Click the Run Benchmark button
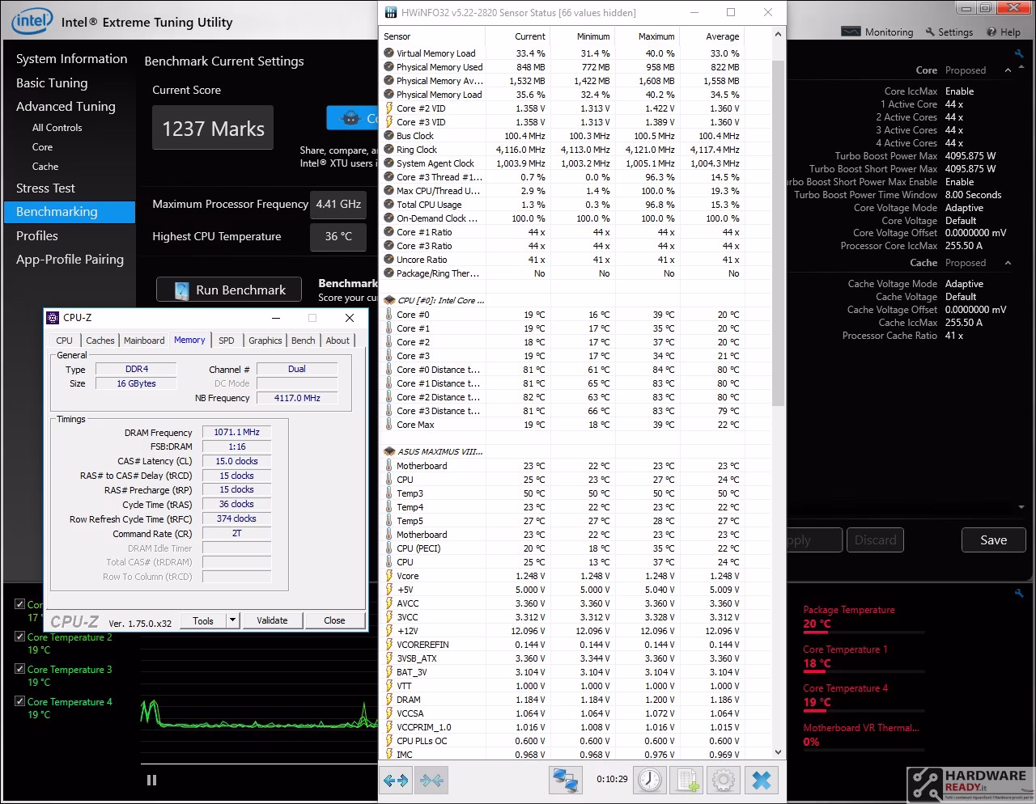 point(229,290)
